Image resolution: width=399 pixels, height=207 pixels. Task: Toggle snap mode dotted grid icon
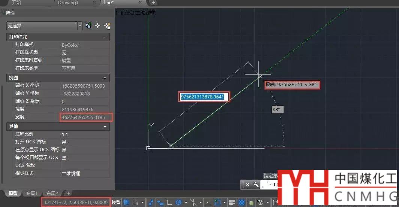click(x=135, y=203)
